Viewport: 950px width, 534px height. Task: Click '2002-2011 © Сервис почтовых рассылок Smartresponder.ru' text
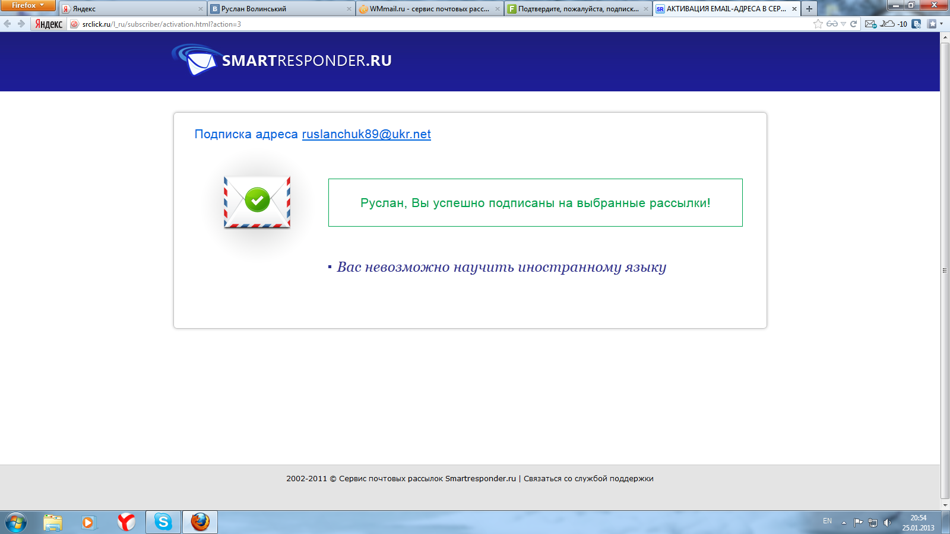(x=401, y=479)
